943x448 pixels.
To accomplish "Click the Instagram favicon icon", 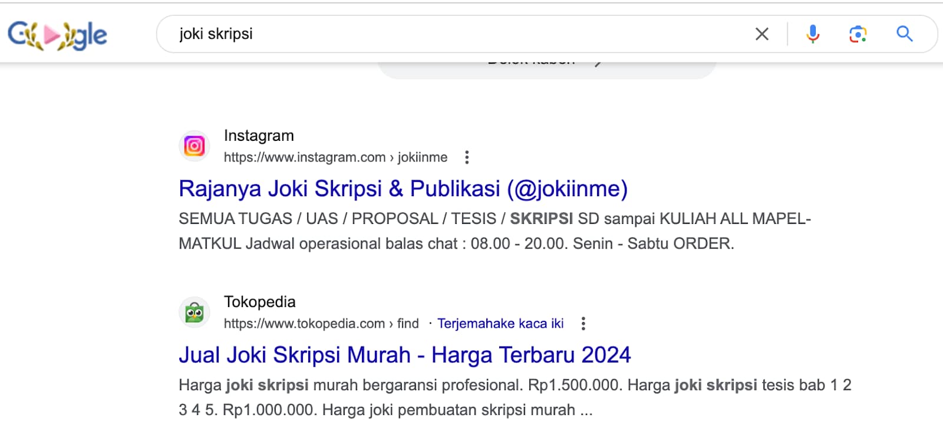I will [194, 146].
